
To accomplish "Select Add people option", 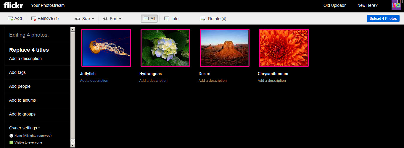I will [x=20, y=86].
